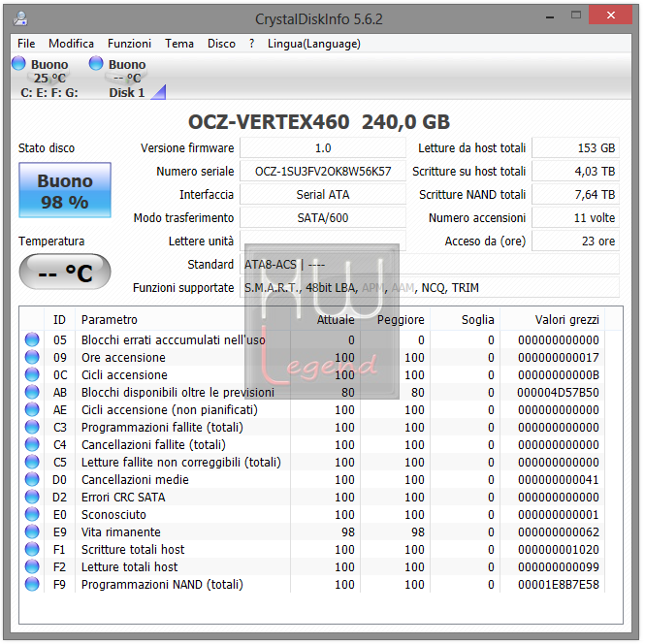
Task: Click status icon of Cancellazioni fallite row
Action: pyautogui.click(x=32, y=444)
